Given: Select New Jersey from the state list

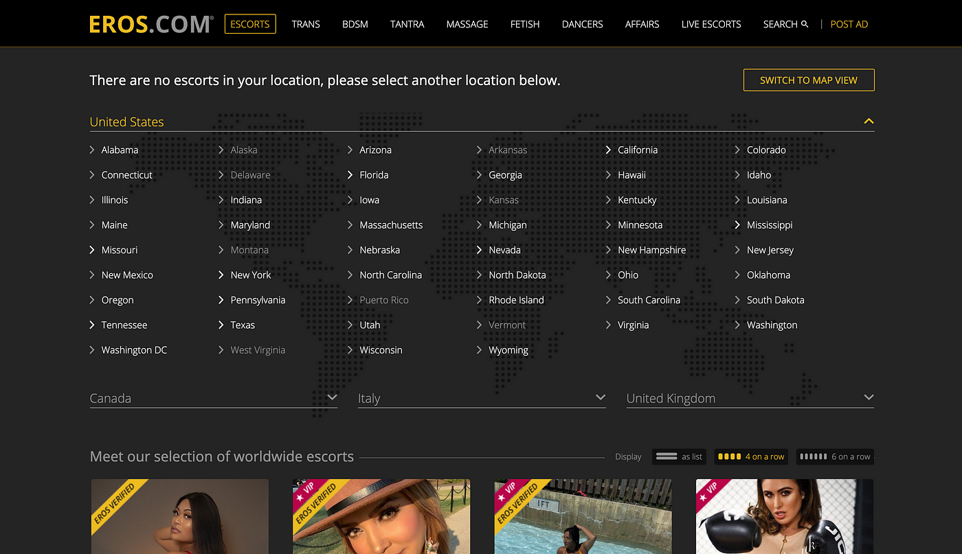Looking at the screenshot, I should (x=770, y=250).
